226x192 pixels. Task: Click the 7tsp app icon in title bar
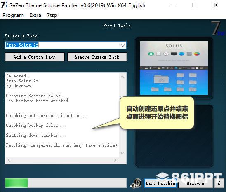[4, 5]
